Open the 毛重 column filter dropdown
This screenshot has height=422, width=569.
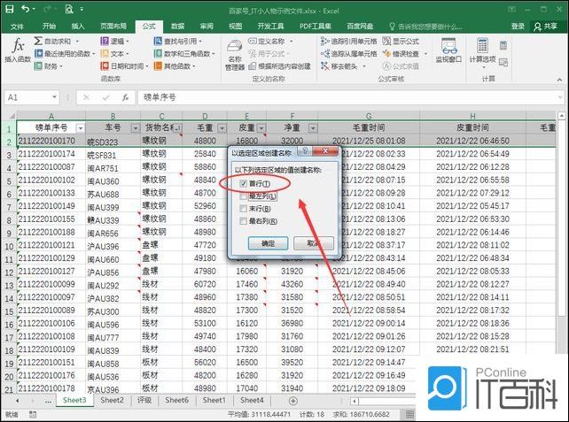222,128
